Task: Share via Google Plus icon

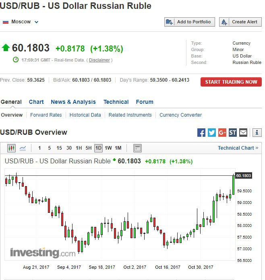Action: point(222,133)
